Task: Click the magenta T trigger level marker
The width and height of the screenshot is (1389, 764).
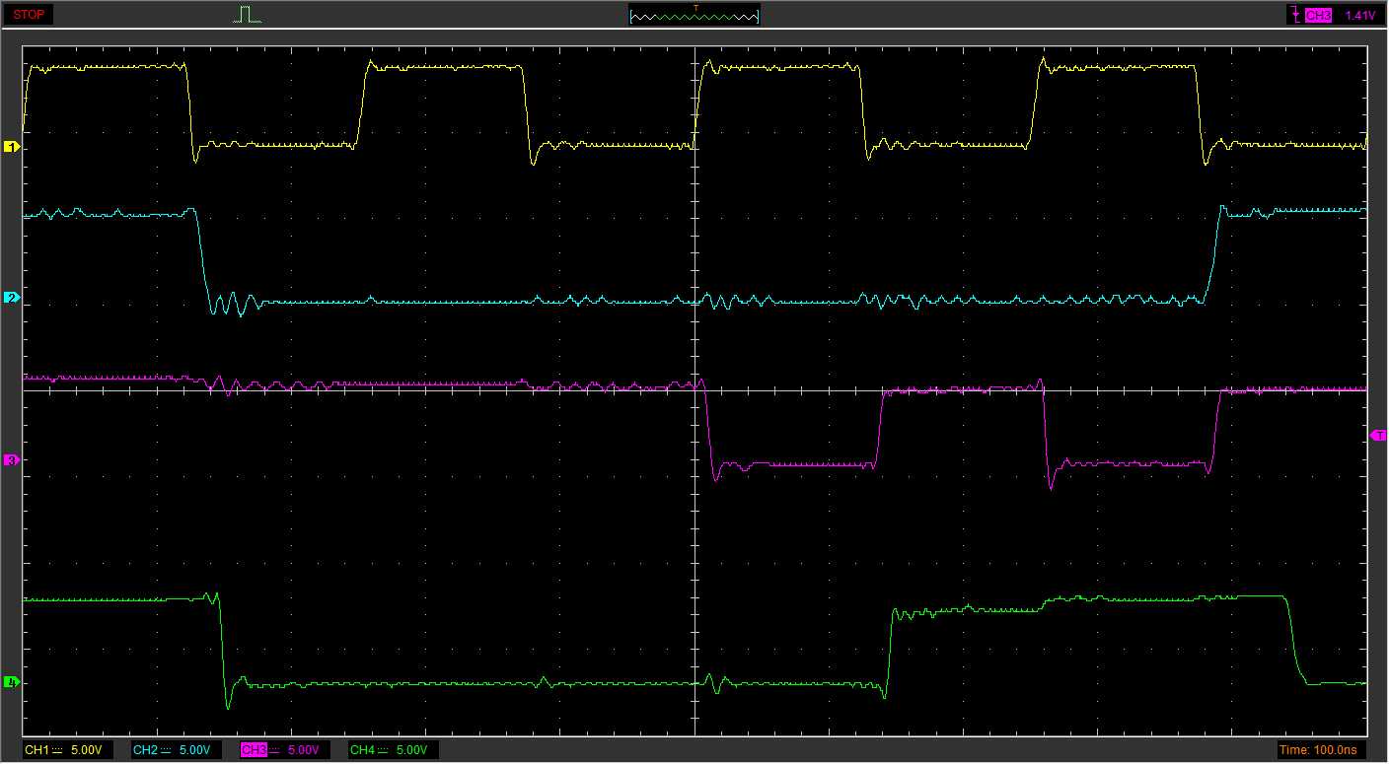Action: pos(1378,435)
